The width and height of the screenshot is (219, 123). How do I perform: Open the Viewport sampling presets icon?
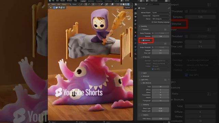coord(166,30)
